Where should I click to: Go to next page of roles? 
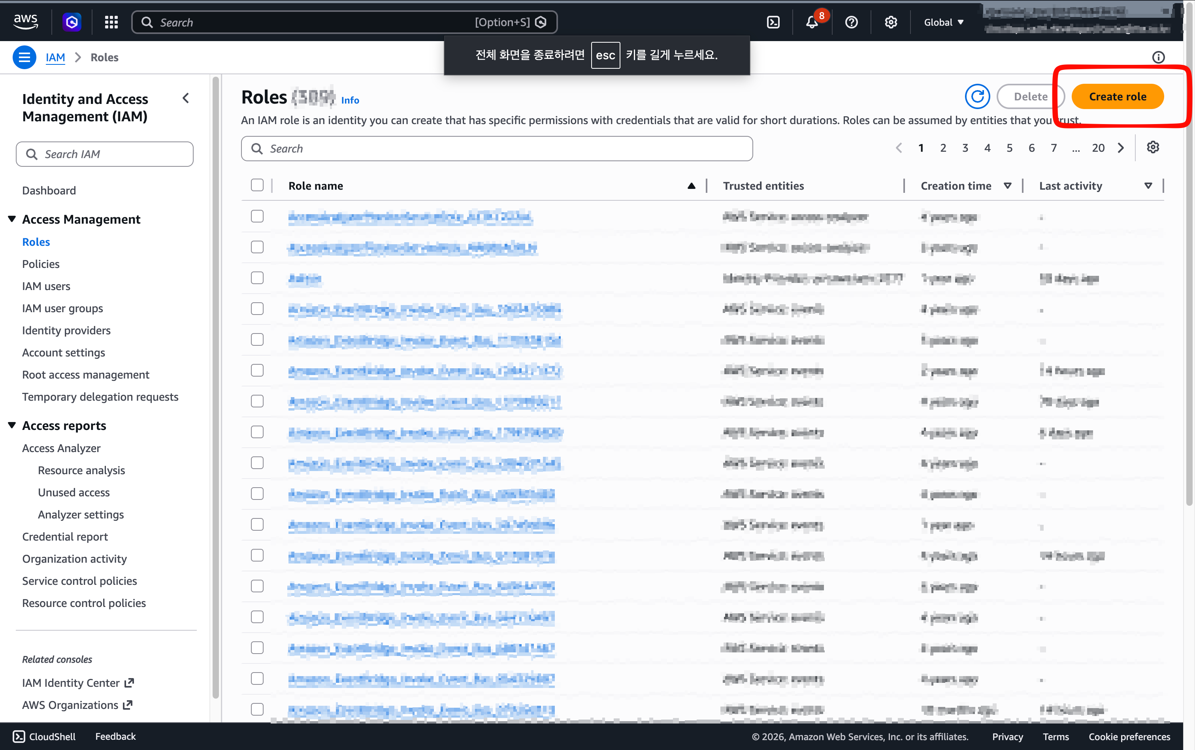(x=1121, y=148)
